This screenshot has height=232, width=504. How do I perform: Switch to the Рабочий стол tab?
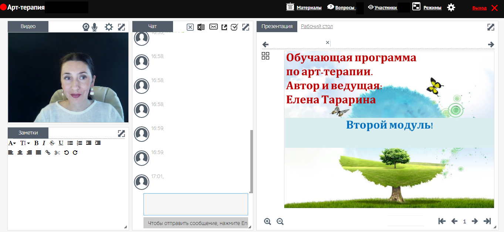[x=317, y=27]
